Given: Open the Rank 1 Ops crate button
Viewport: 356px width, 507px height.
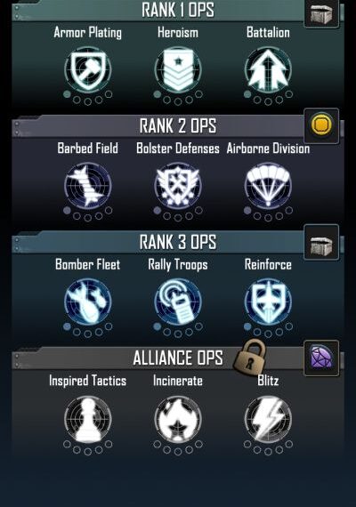Looking at the screenshot, I should [321, 13].
